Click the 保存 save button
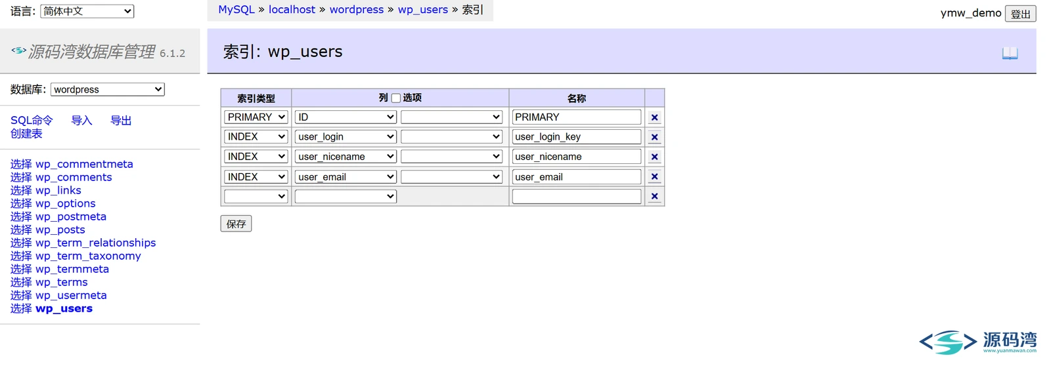The image size is (1051, 368). tap(236, 224)
